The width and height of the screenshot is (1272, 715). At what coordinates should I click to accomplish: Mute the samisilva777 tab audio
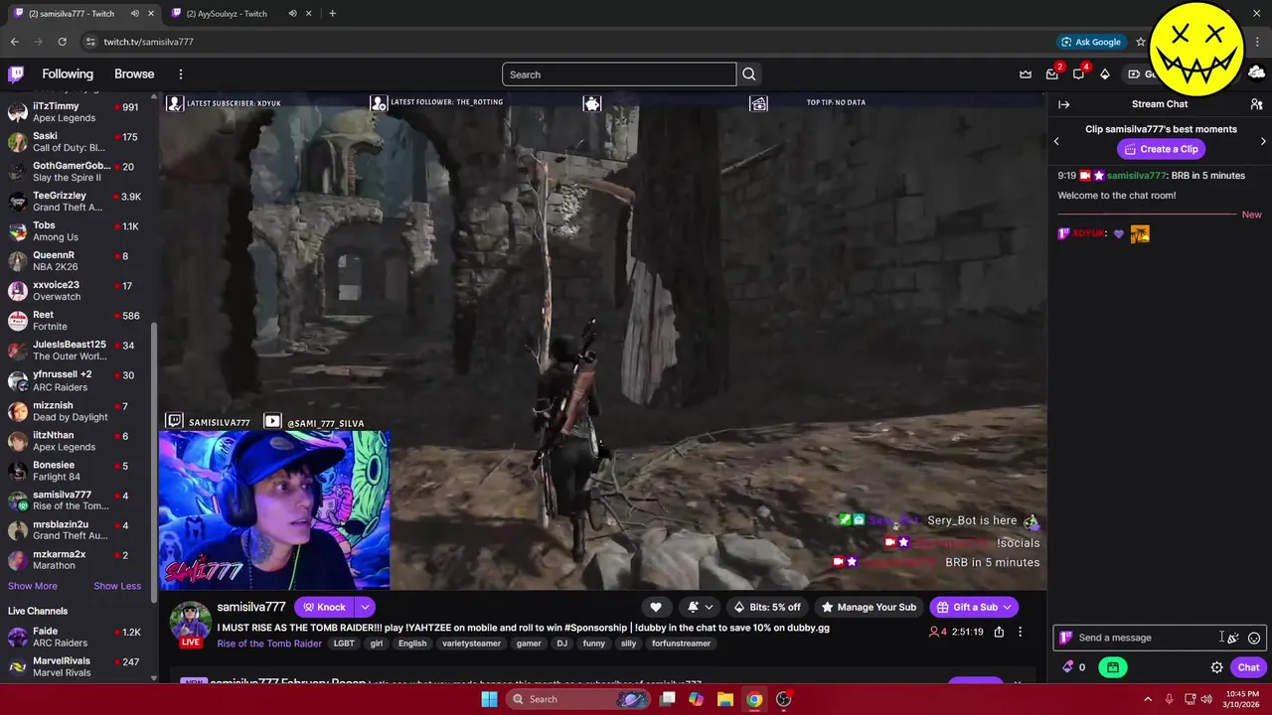click(135, 13)
